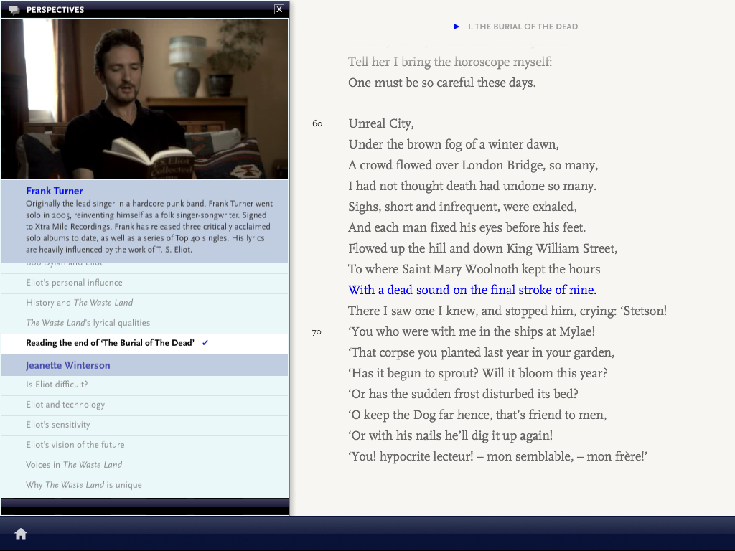This screenshot has width=735, height=551.
Task: Open 'Eliot's sensitivity' perspective
Action: point(58,425)
